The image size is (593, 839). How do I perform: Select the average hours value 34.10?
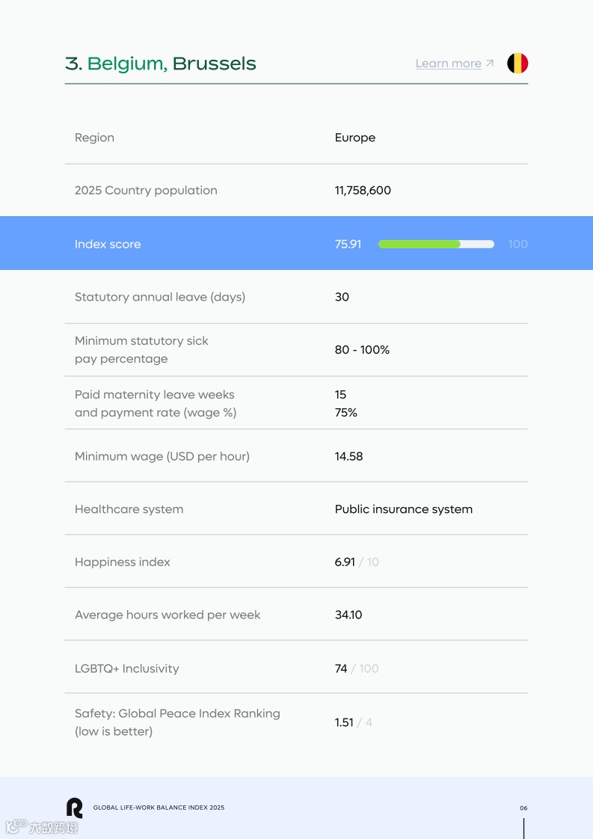click(x=348, y=615)
